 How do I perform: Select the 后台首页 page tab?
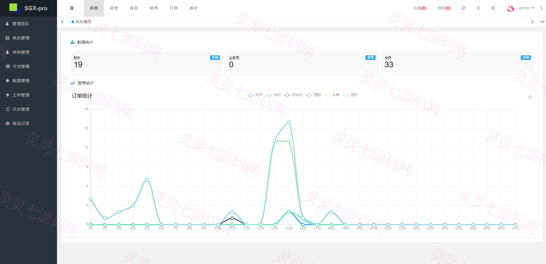pyautogui.click(x=82, y=22)
